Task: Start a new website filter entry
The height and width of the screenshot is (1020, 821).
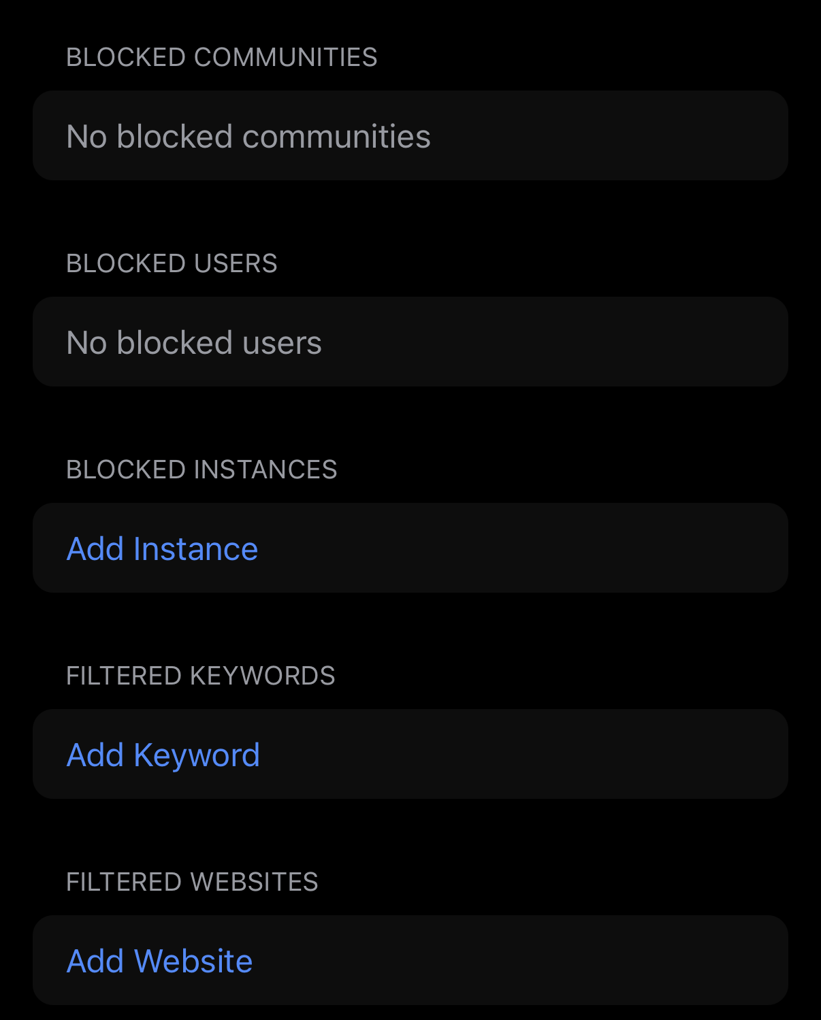Action: tap(159, 961)
